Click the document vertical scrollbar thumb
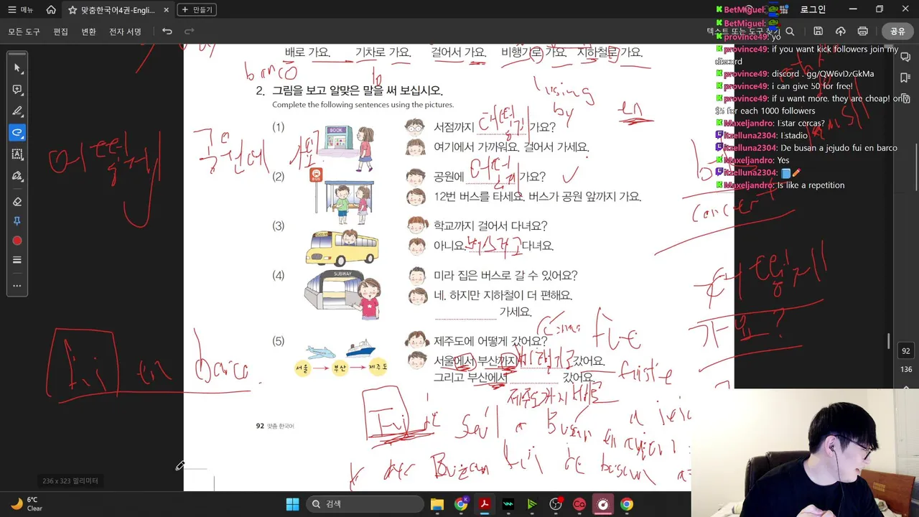This screenshot has height=517, width=919. coord(888,341)
